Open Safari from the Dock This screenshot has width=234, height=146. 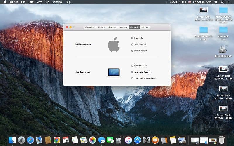(30, 140)
